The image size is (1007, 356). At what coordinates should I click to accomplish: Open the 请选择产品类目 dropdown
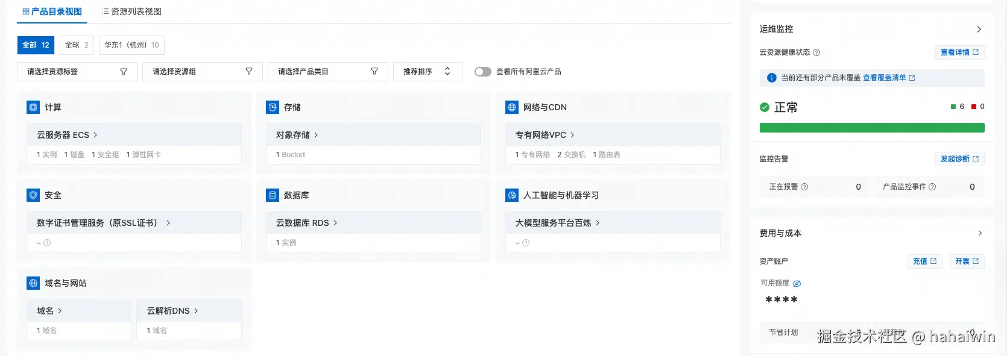pyautogui.click(x=328, y=72)
